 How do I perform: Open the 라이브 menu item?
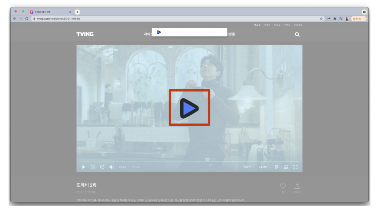(148, 34)
